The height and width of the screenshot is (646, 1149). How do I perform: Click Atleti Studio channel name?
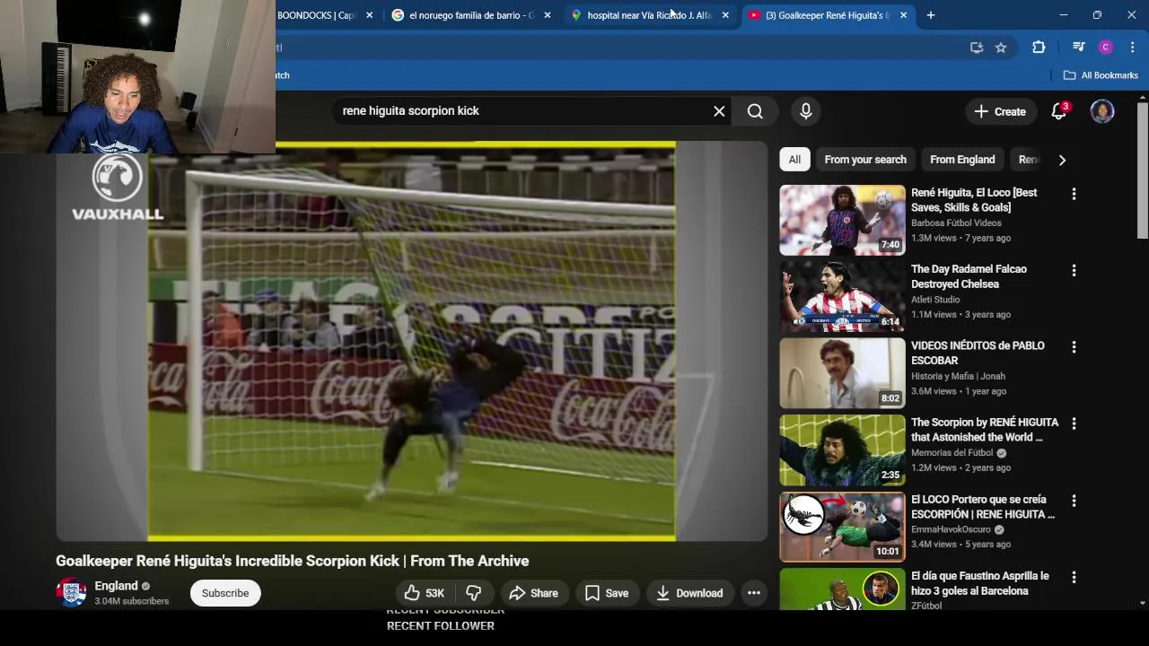(935, 300)
